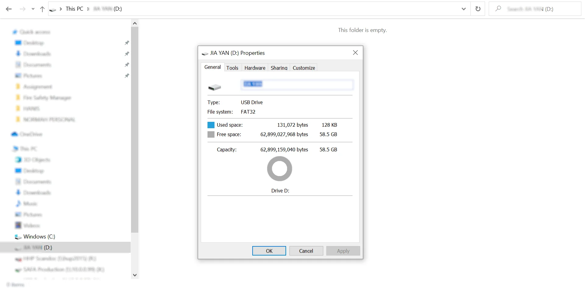Expand the chevron after This PC breadcrumb
Image resolution: width=585 pixels, height=289 pixels.
[88, 9]
